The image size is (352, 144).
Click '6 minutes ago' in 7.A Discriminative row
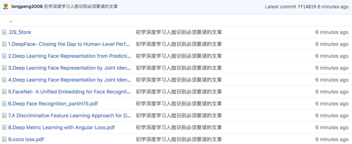[x=332, y=116]
